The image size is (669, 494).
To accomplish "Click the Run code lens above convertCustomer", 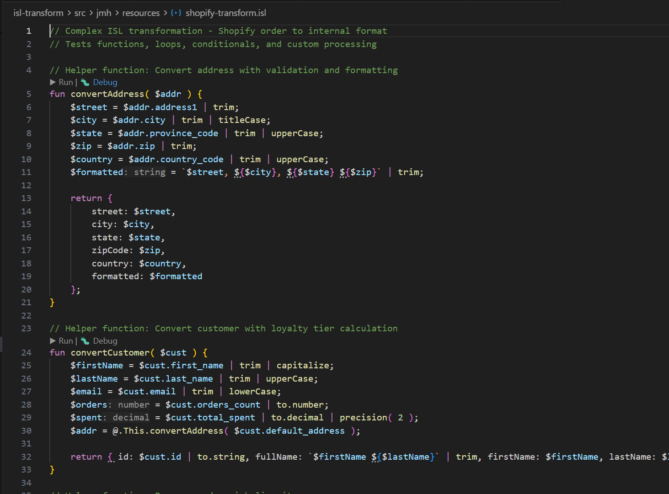I will coord(65,340).
